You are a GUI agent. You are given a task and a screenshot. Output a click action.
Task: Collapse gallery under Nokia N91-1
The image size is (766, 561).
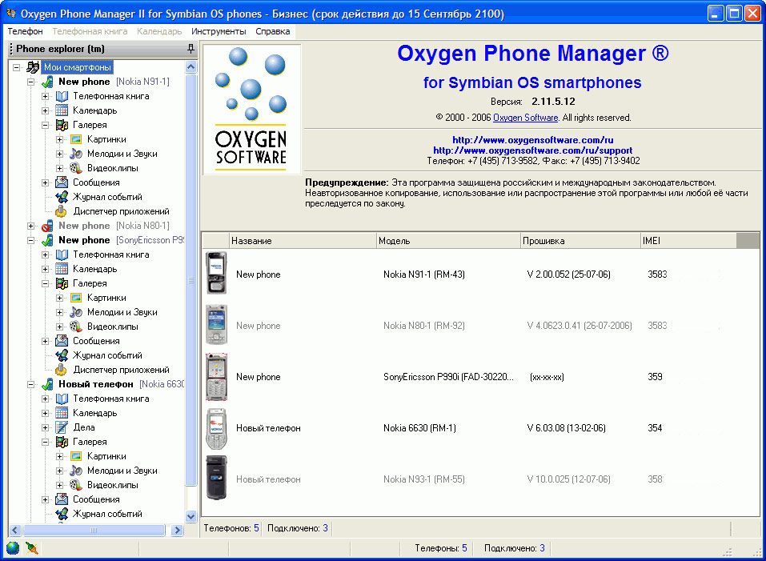pos(45,125)
